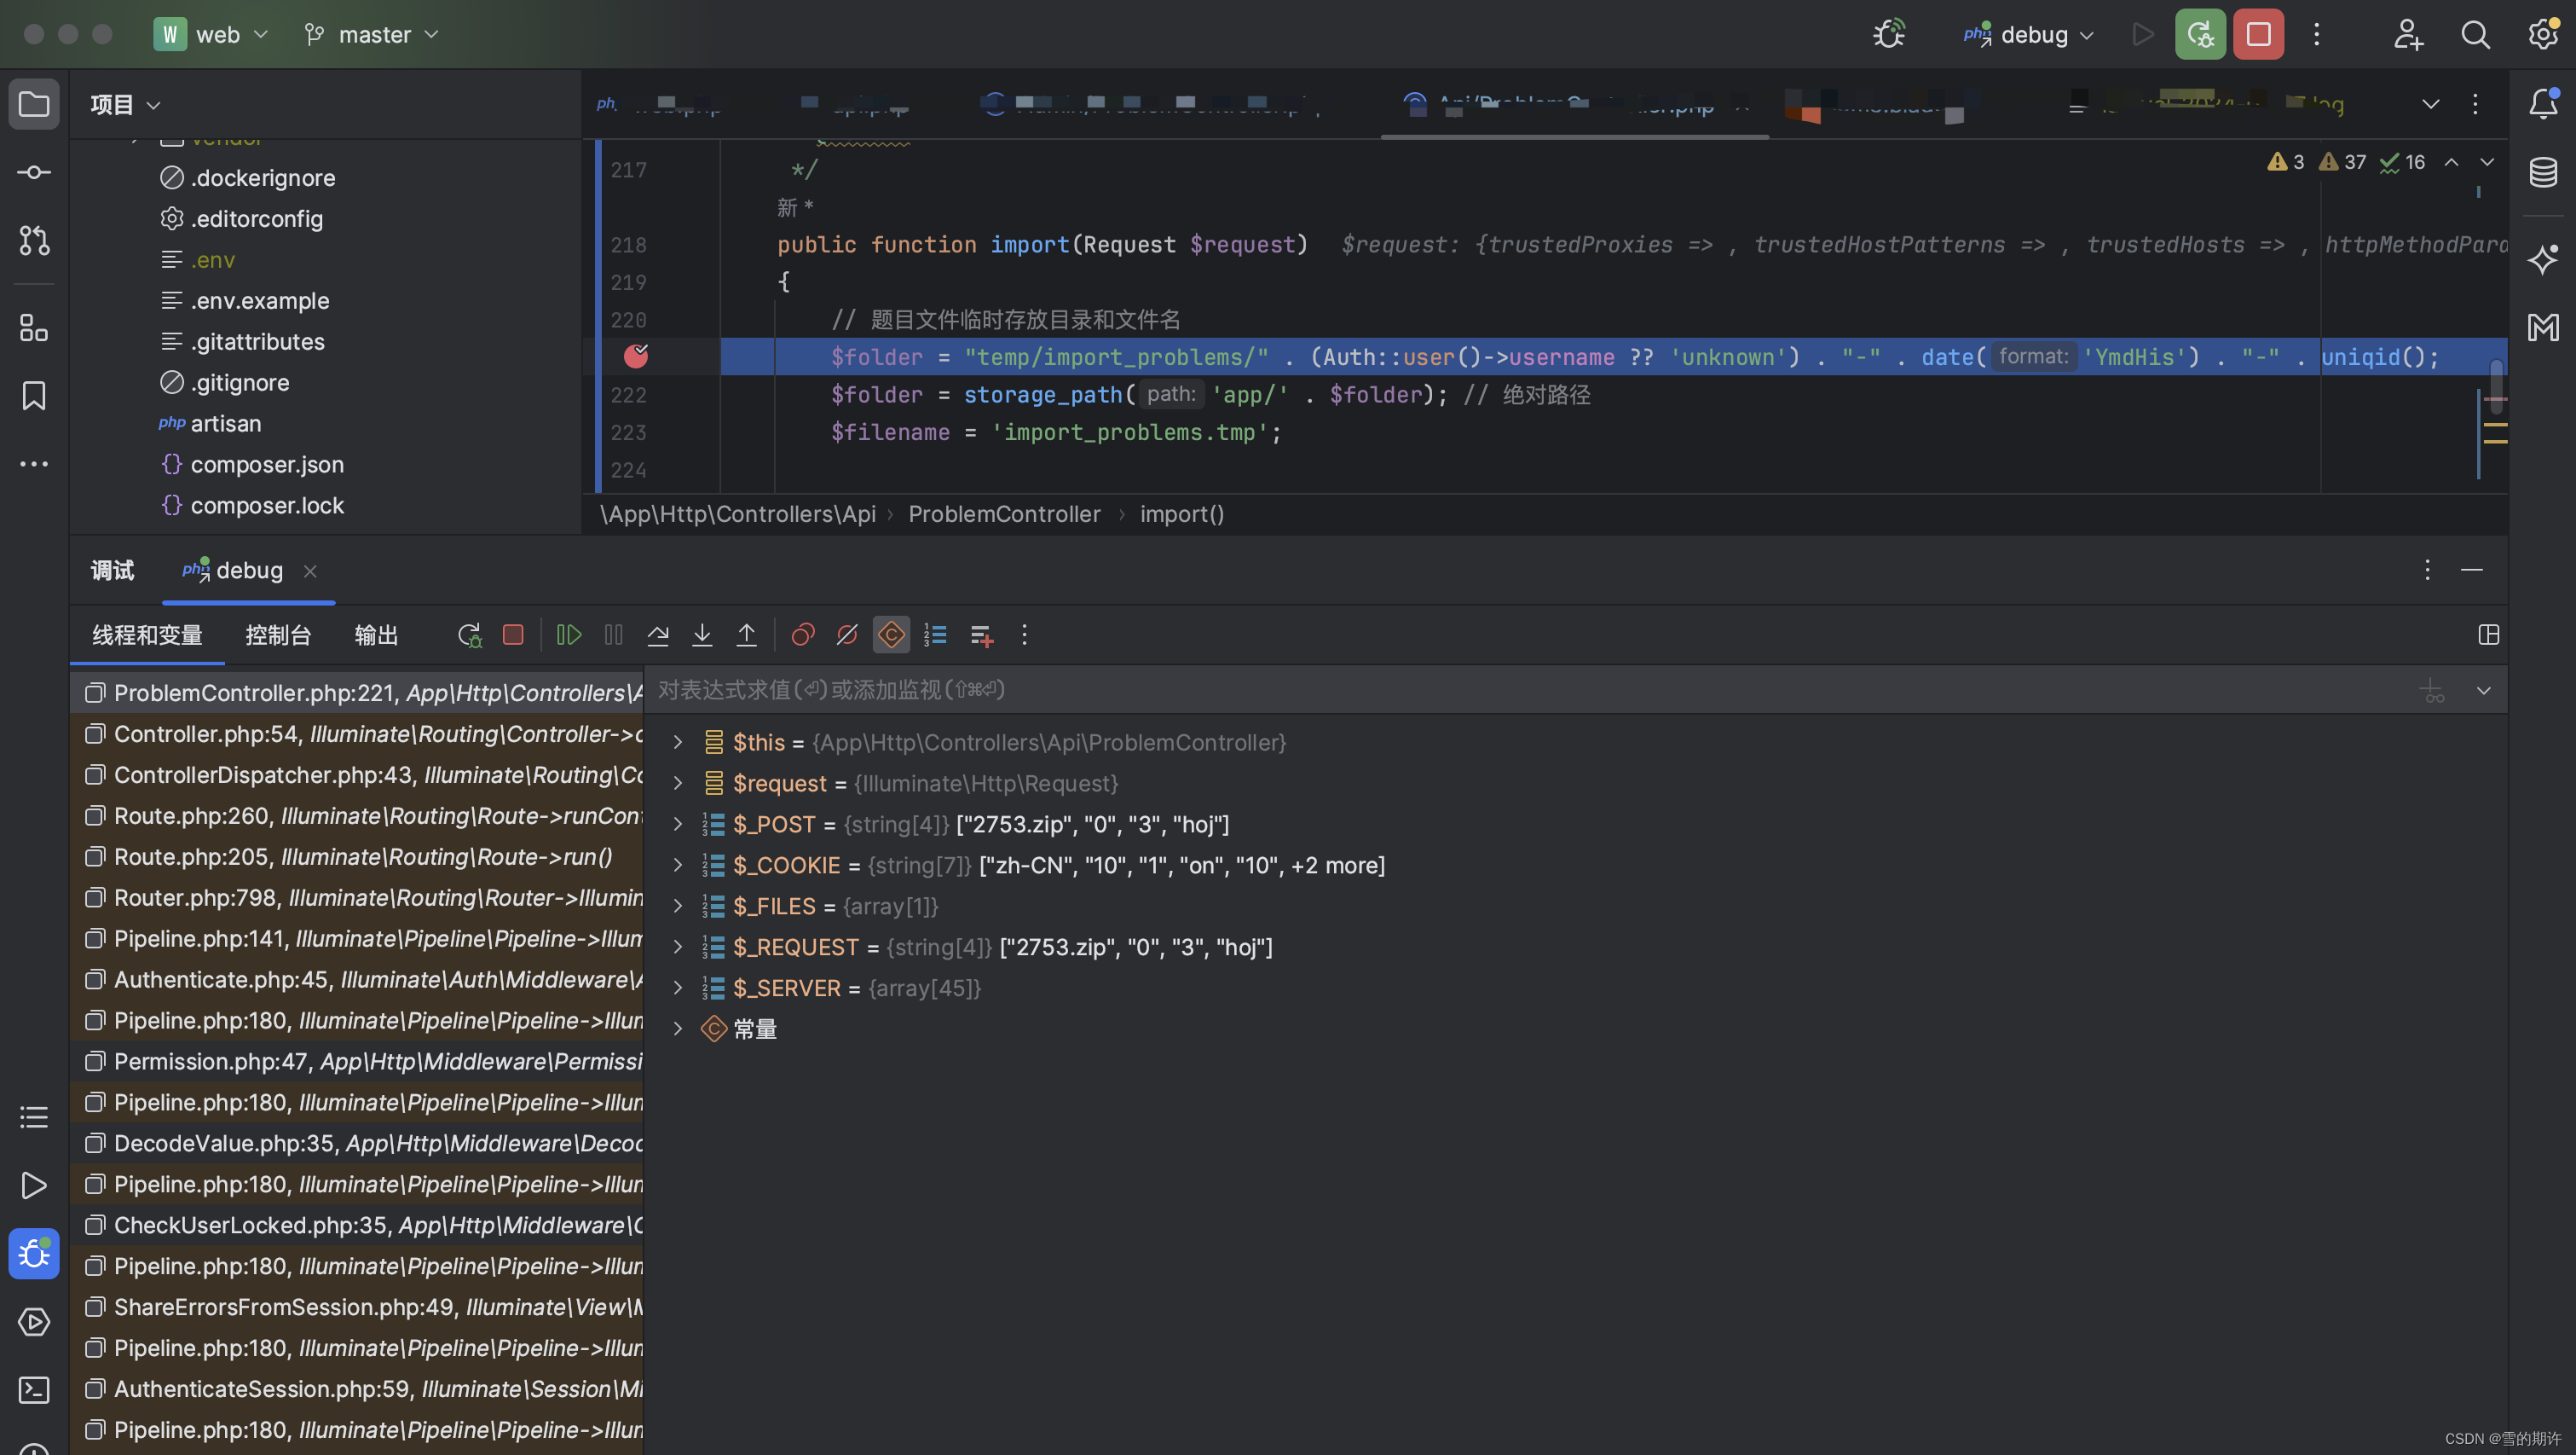This screenshot has width=2576, height=1455.
Task: Expand the $_COOKIE array node
Action: (677, 865)
